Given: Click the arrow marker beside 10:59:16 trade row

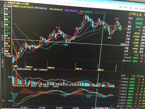Looking at the screenshot, I should tap(124, 61).
